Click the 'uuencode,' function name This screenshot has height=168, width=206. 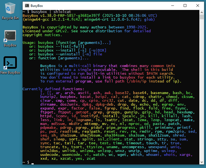click(72, 154)
